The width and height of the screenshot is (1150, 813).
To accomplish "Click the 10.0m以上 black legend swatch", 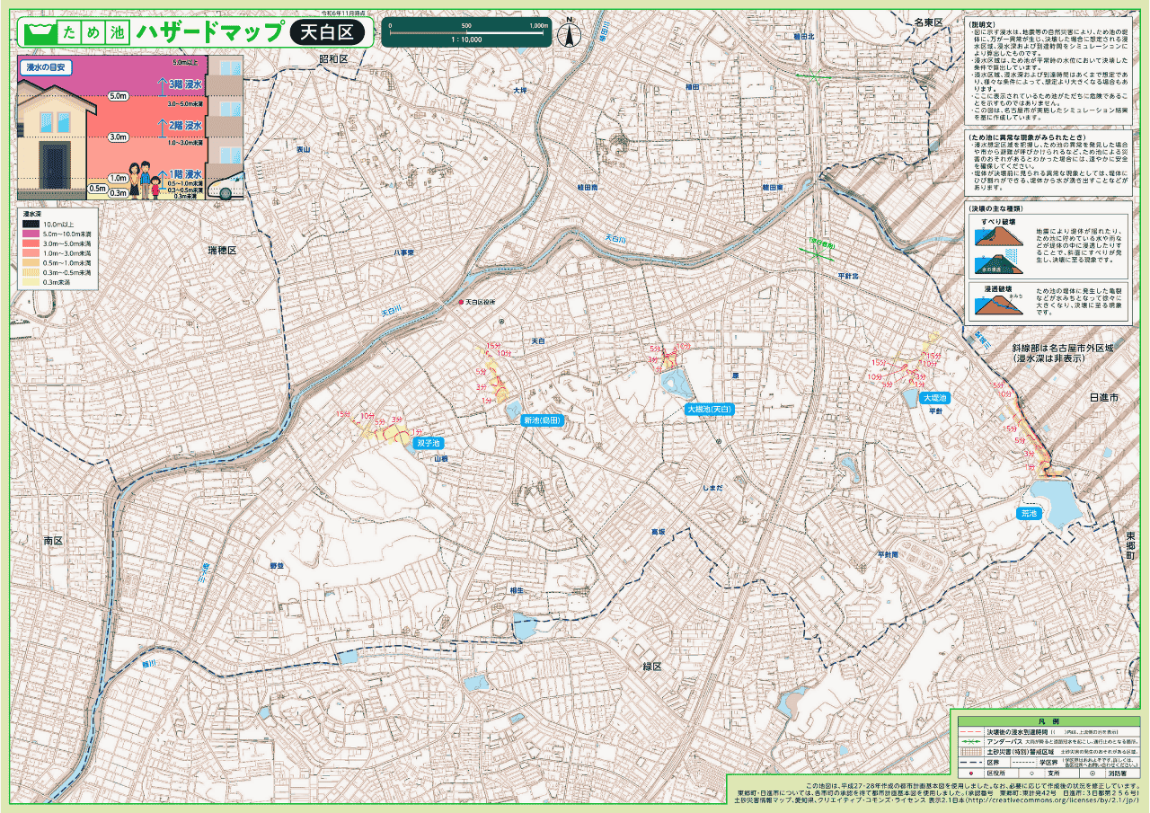I will tap(31, 223).
